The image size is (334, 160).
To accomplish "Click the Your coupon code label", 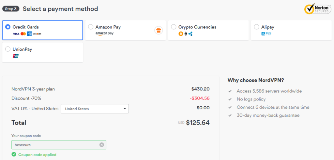I will [26, 136].
